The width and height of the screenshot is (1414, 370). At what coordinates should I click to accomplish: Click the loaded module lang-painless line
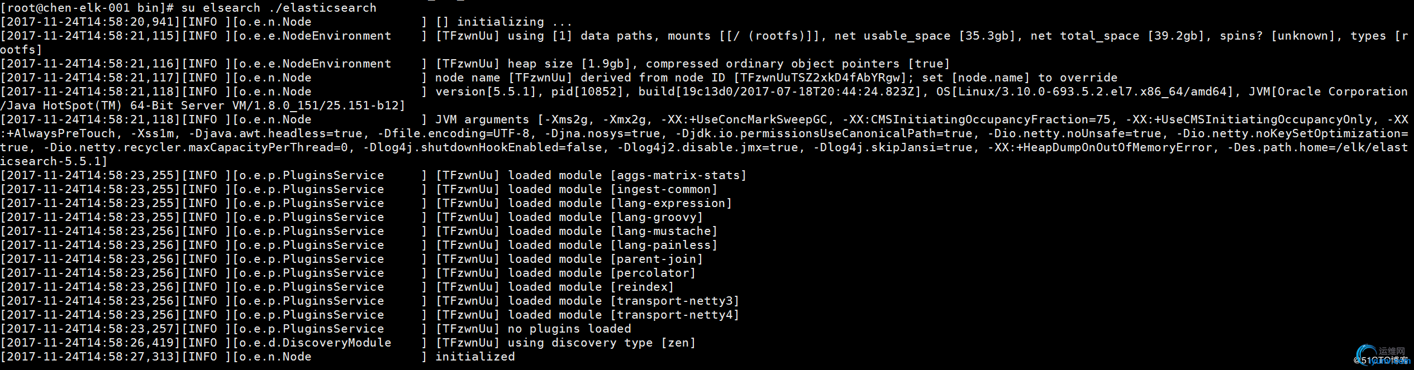click(x=359, y=245)
